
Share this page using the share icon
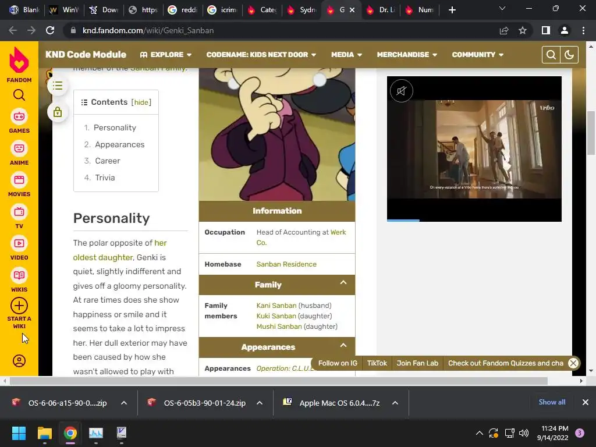coord(504,30)
